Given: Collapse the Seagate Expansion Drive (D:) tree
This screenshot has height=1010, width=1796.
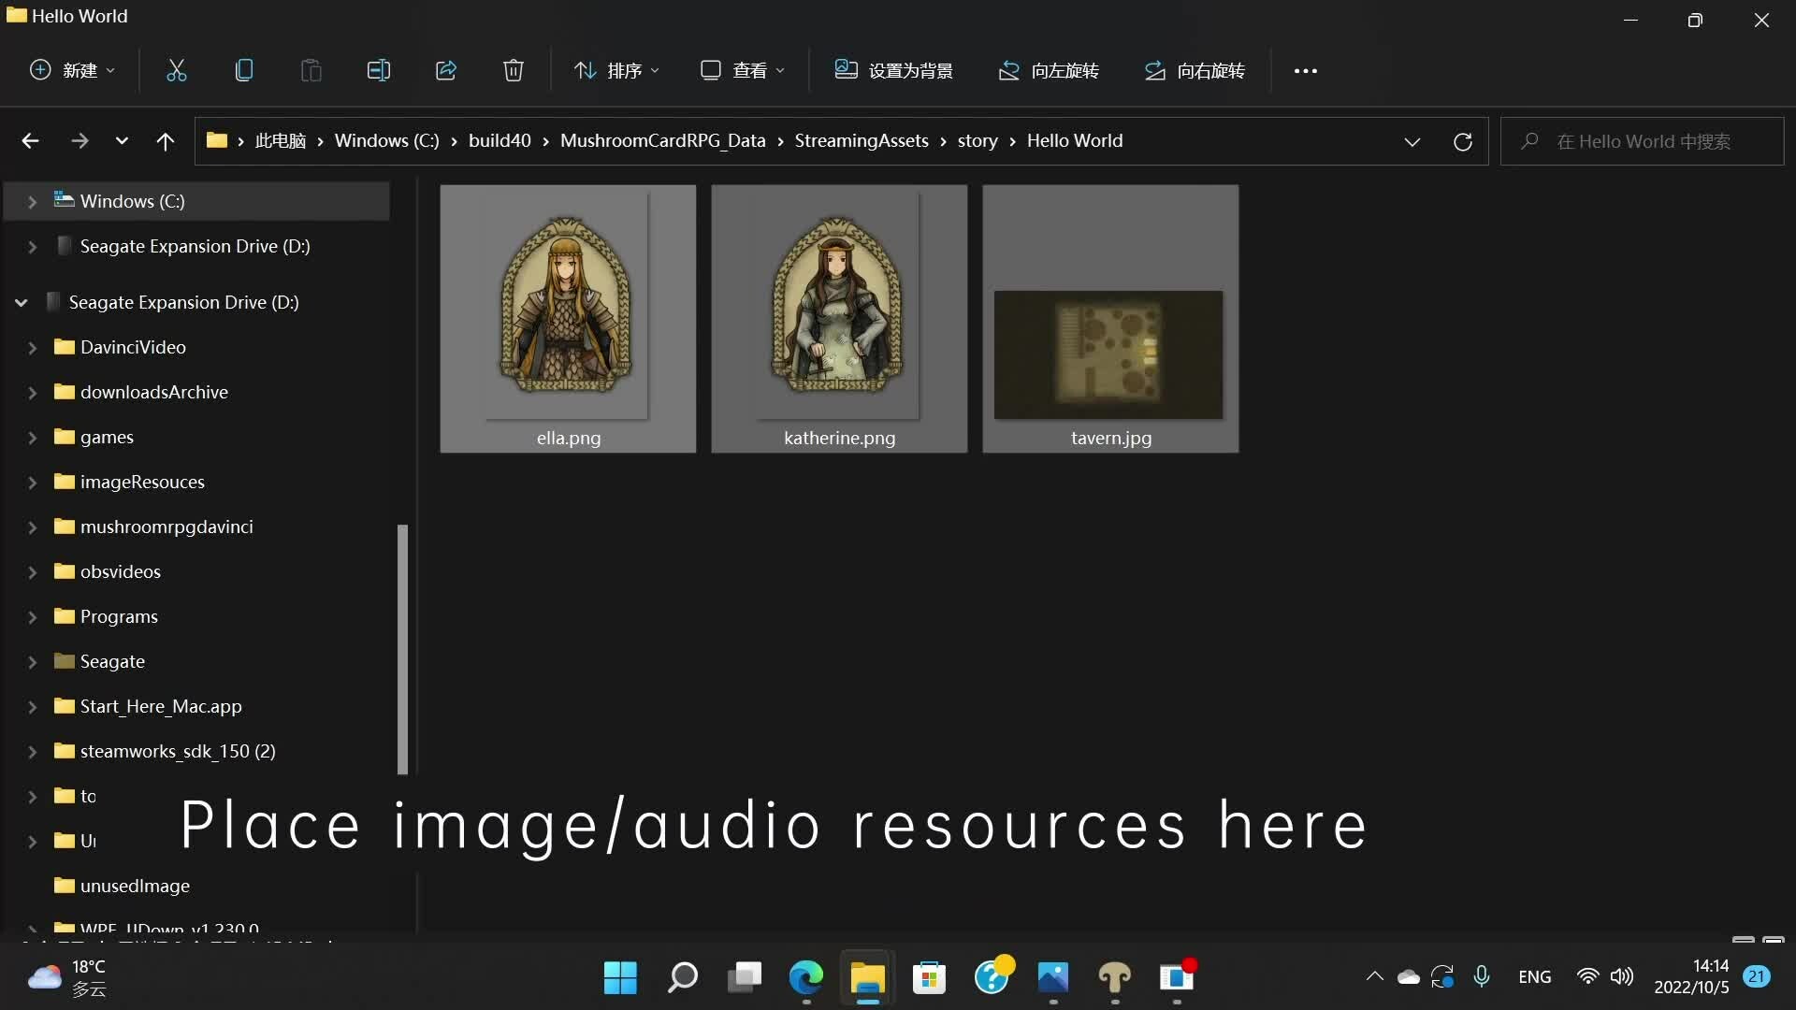Looking at the screenshot, I should point(21,302).
